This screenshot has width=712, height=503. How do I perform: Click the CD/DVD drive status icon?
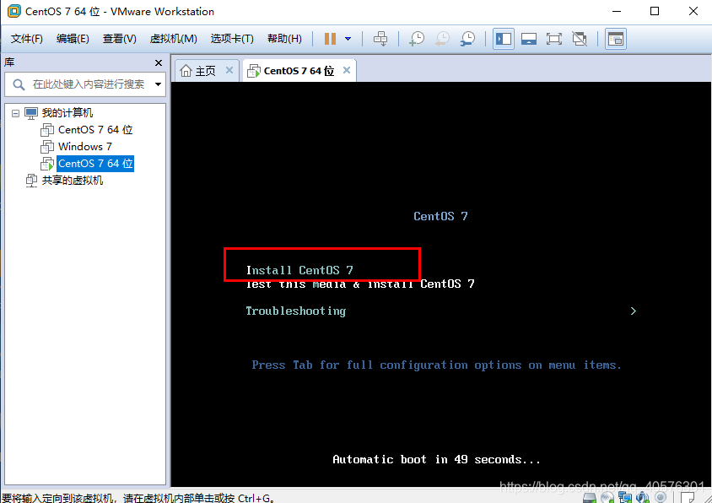[x=607, y=498]
